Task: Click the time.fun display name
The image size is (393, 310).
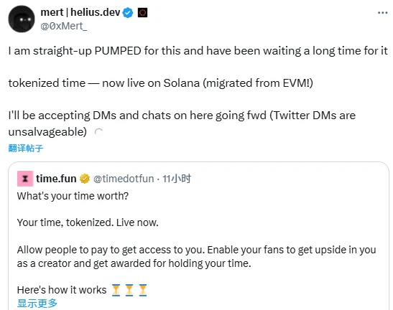Action: click(56, 179)
